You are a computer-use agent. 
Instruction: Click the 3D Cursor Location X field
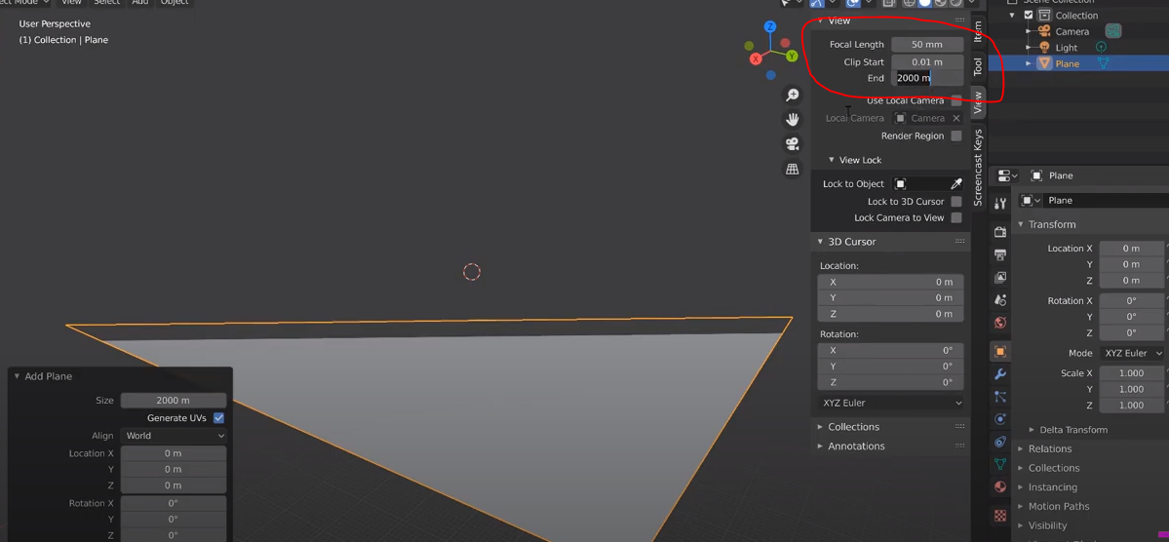point(891,282)
